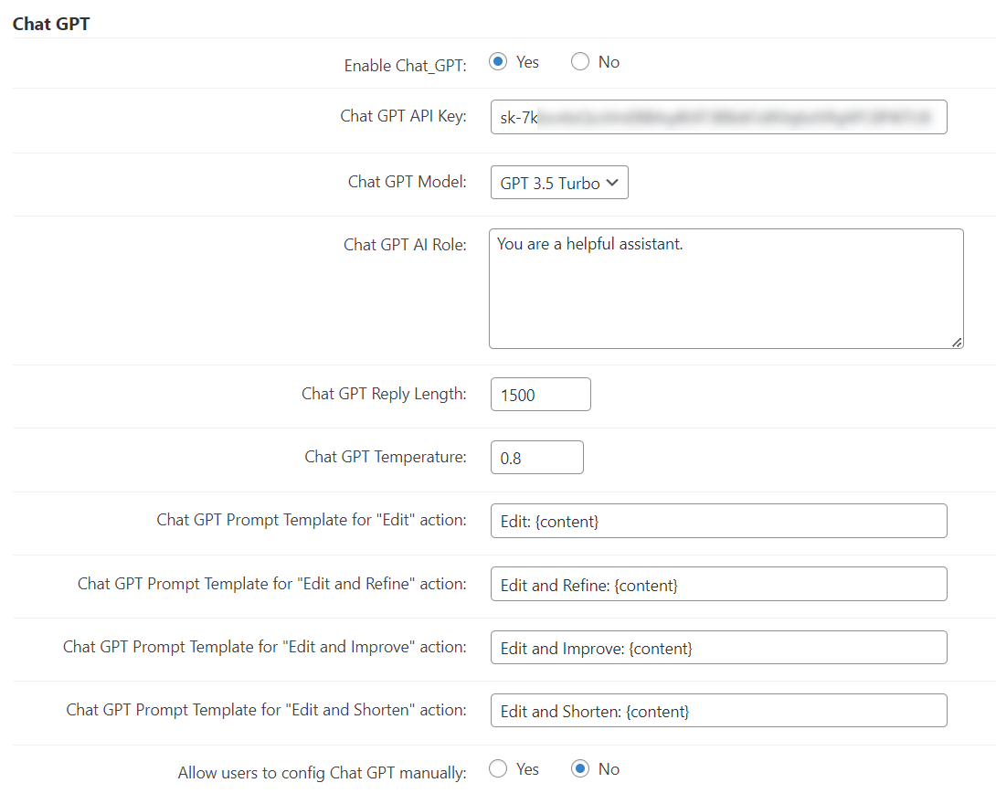Click the "Chat GPT" section heading
The width and height of the screenshot is (996, 804).
click(51, 24)
